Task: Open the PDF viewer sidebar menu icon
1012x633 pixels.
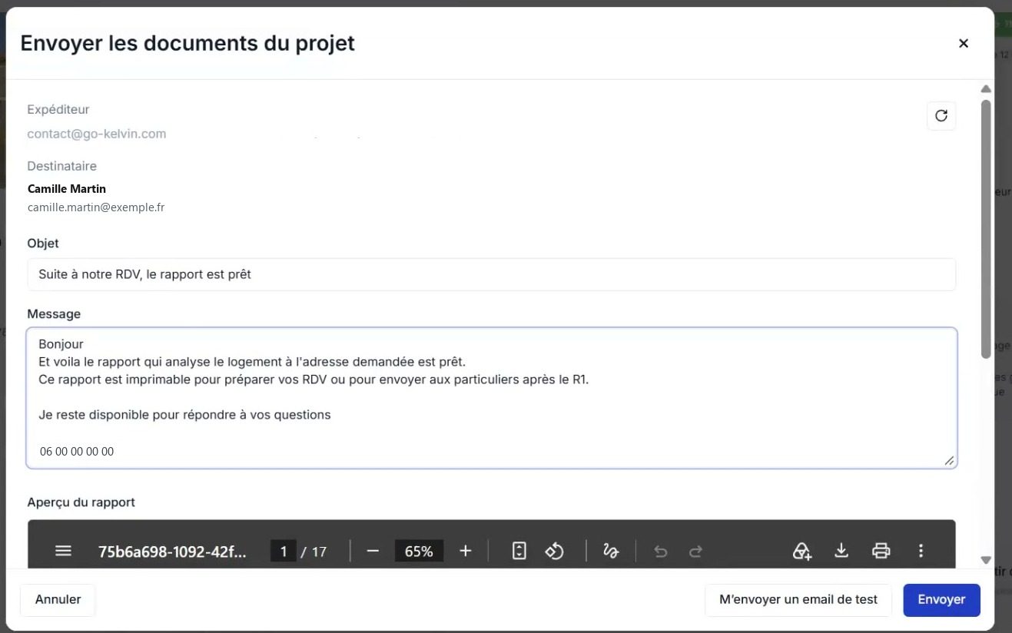Action: (63, 551)
